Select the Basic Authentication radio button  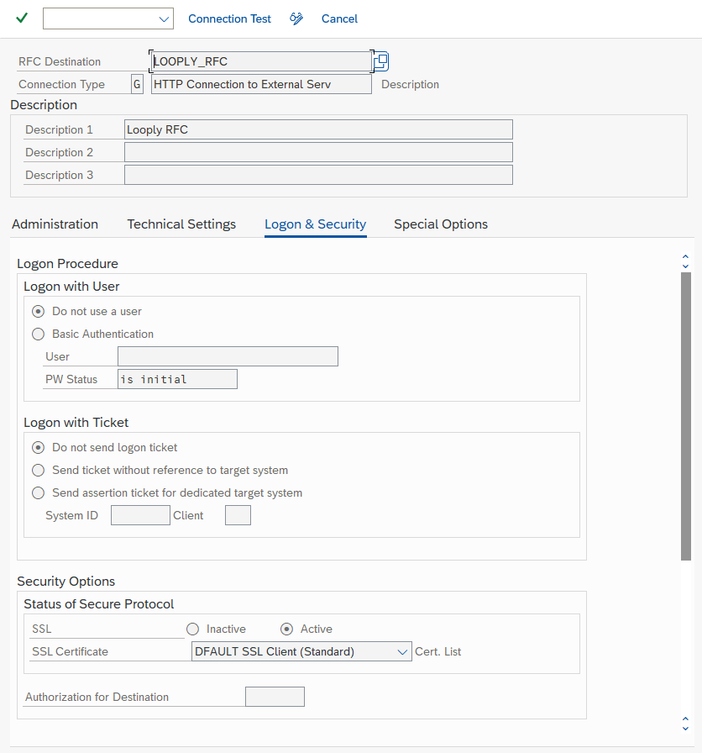coord(38,334)
